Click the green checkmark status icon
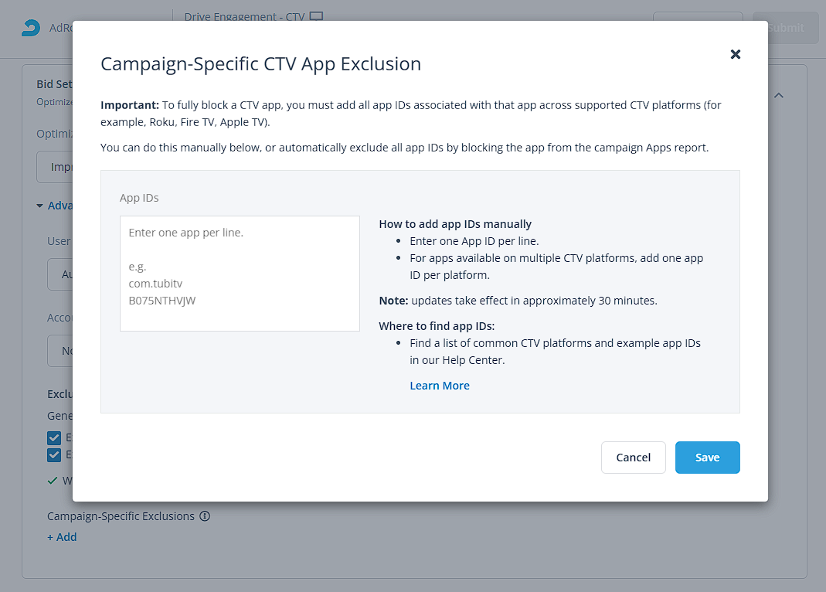This screenshot has height=592, width=826. (52, 481)
